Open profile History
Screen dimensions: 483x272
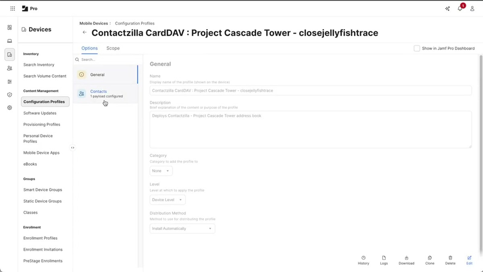(x=363, y=260)
